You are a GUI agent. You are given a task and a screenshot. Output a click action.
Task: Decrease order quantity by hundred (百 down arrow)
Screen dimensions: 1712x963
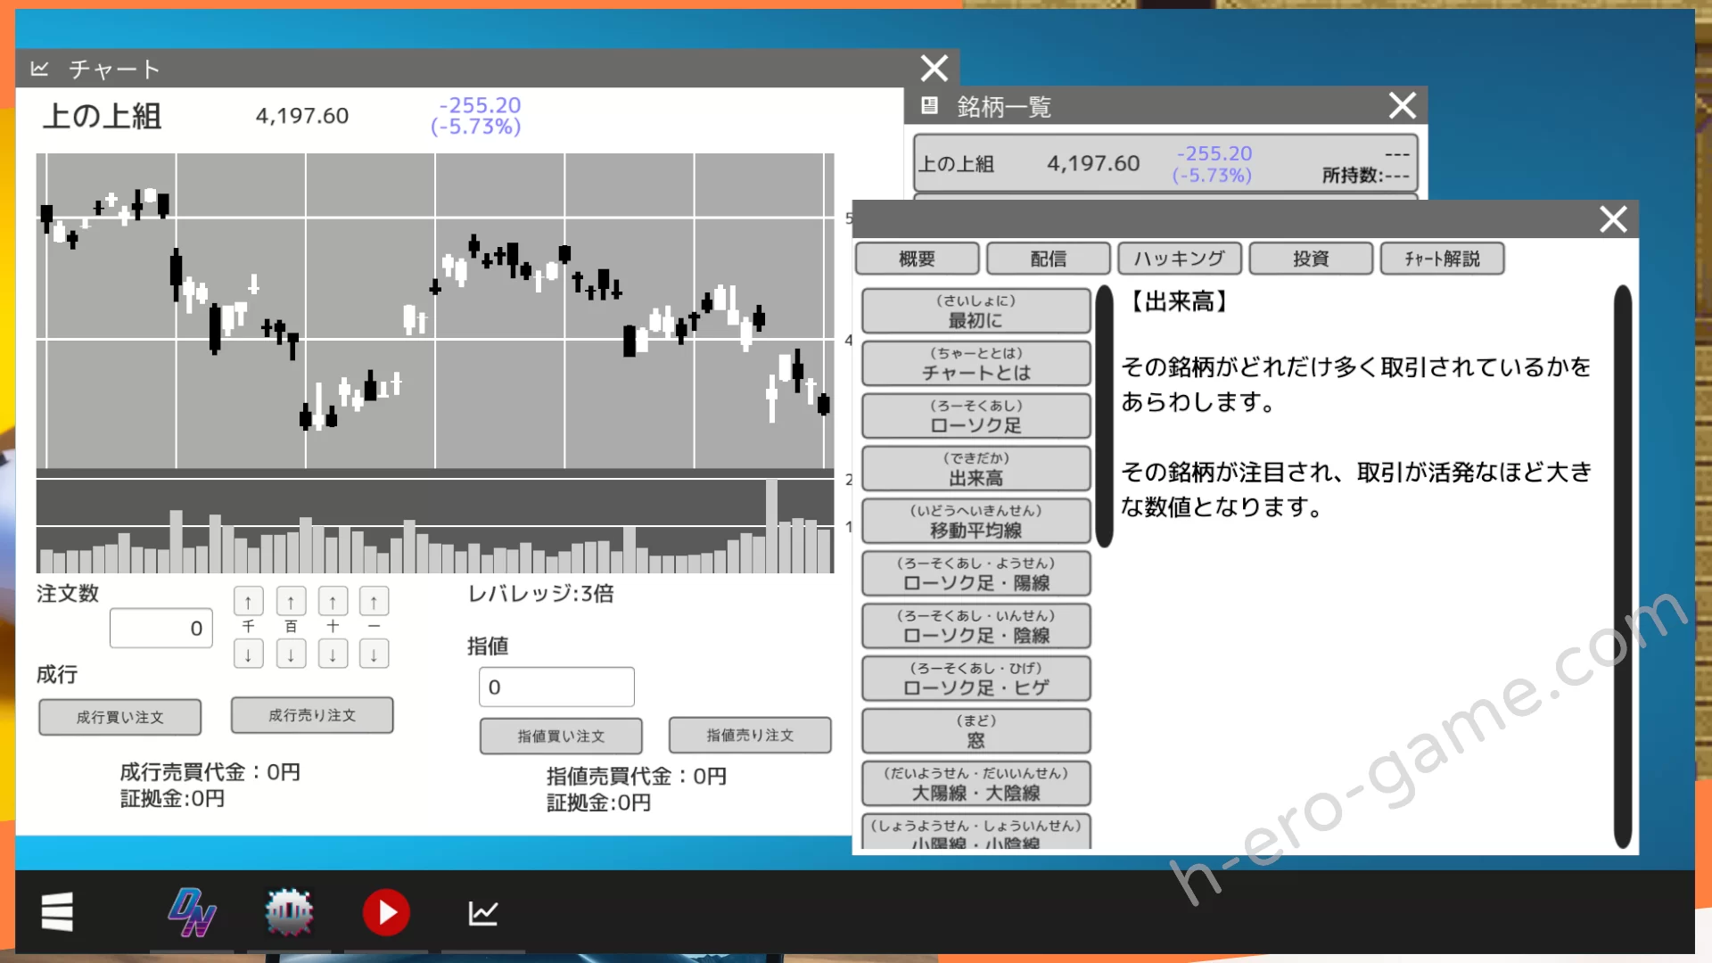tap(291, 654)
